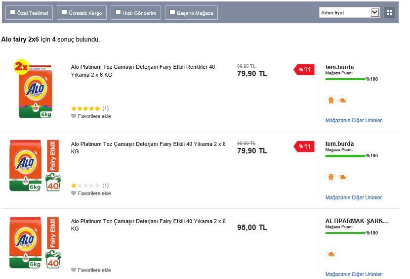Open ALTIPARMAK Mağazanın Diğer Ürünleri link
This screenshot has height=279, width=410.
(354, 274)
